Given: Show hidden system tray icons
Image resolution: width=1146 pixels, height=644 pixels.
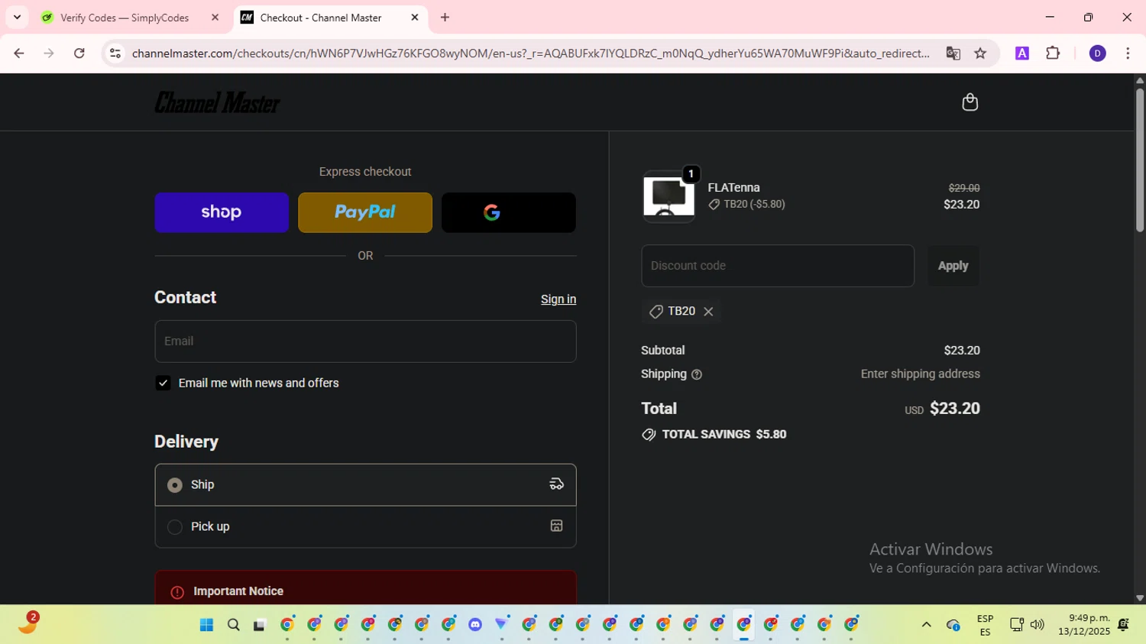Looking at the screenshot, I should tap(926, 625).
